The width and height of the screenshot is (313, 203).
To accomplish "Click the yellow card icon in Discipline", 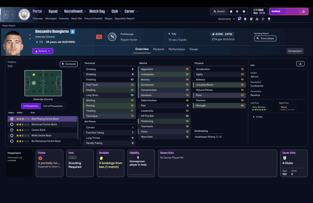I will point(101,158).
